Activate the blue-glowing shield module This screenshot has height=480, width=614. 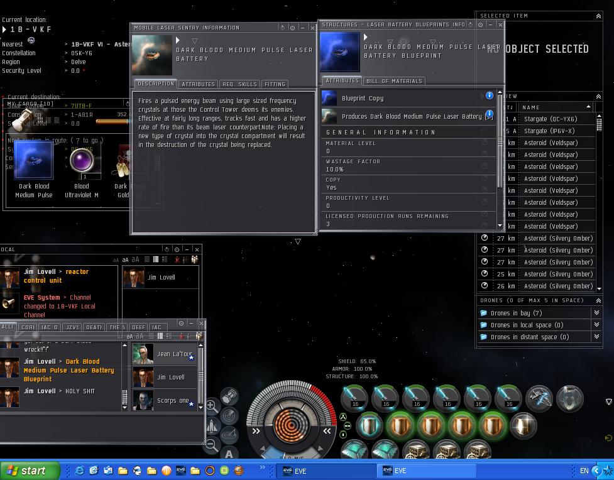click(x=369, y=425)
